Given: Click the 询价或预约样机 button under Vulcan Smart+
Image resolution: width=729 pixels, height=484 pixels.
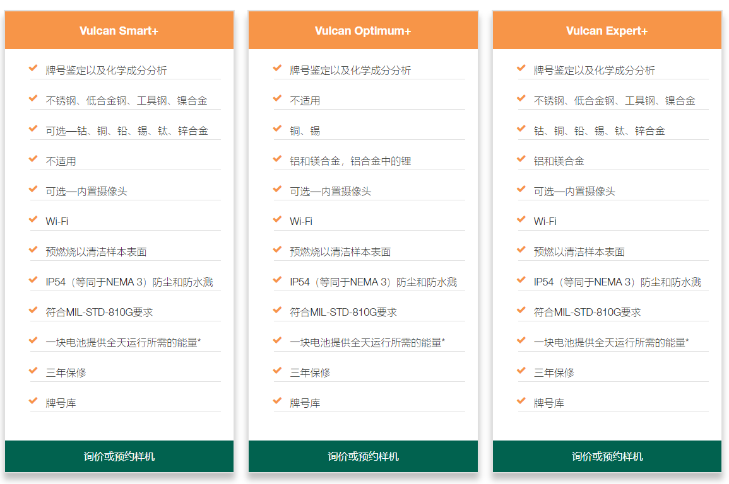Looking at the screenshot, I should 119,456.
